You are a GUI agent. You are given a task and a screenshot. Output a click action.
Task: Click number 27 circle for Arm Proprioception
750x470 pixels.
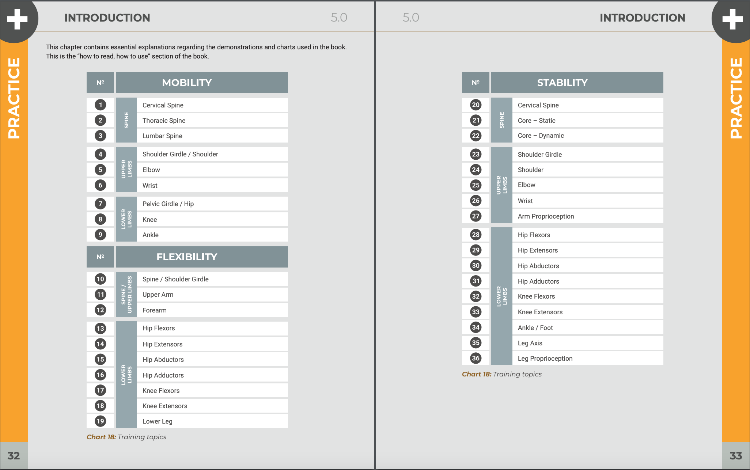pyautogui.click(x=476, y=216)
